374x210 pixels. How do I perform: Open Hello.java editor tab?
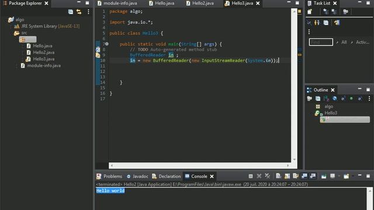(161, 3)
